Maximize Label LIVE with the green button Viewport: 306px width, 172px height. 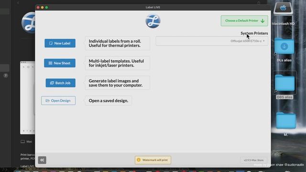(47, 8)
